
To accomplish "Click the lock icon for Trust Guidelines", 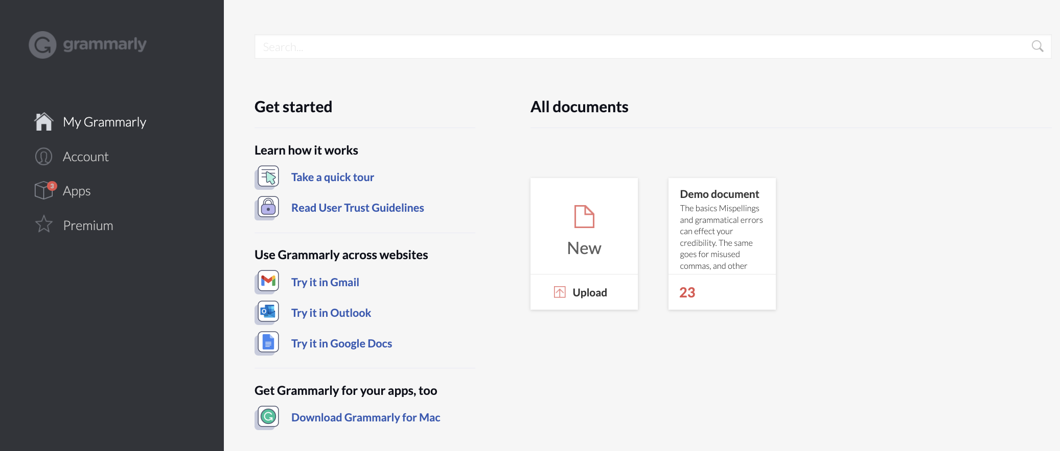I will click(268, 207).
